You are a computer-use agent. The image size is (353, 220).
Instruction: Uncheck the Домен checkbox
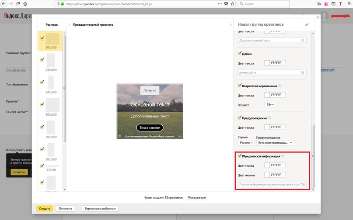point(239,54)
